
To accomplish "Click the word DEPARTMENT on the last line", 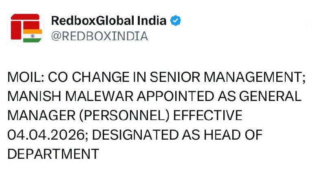I will tap(54, 154).
